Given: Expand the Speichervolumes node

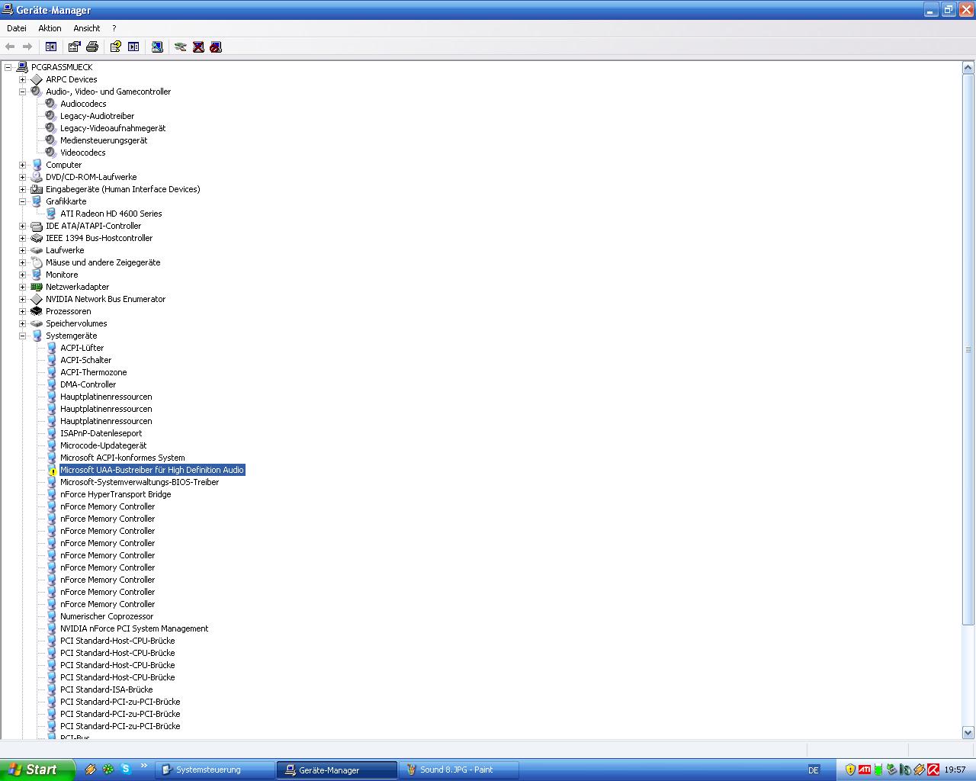Looking at the screenshot, I should pos(22,323).
